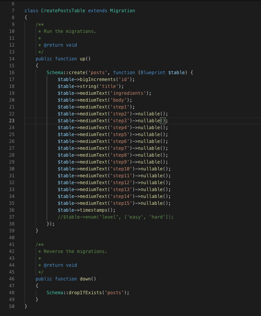Click the Migration parent class name
Viewport: 261px width, 316px height.
pos(122,11)
